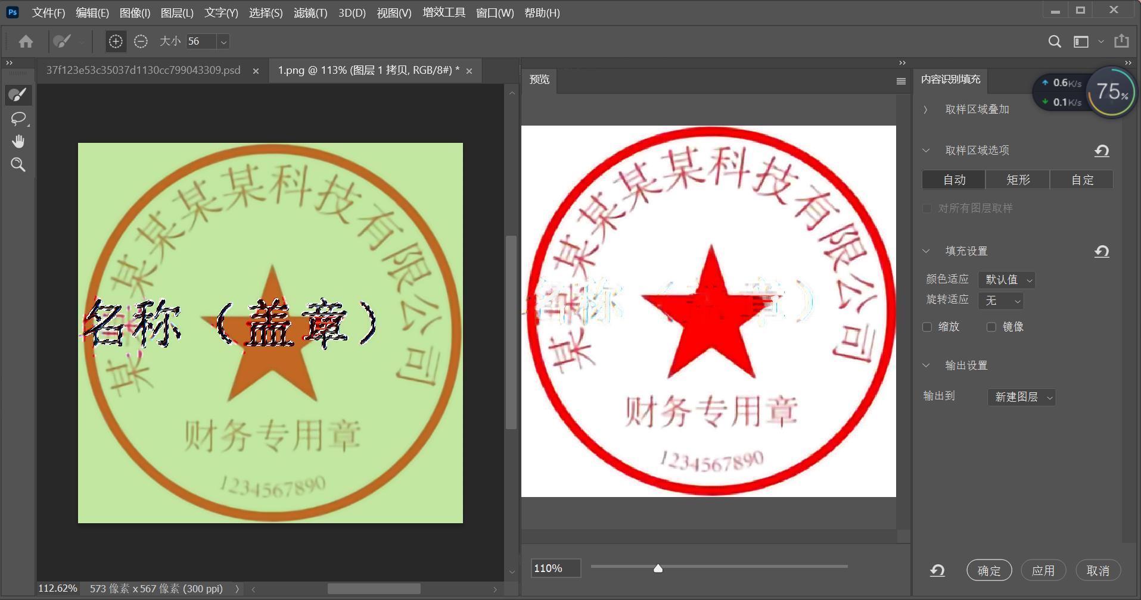Screen dimensions: 1141x600
Task: Open the 输出到 dropdown
Action: (x=1020, y=397)
